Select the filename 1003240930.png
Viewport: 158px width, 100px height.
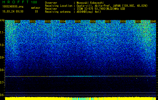coord(13,7)
